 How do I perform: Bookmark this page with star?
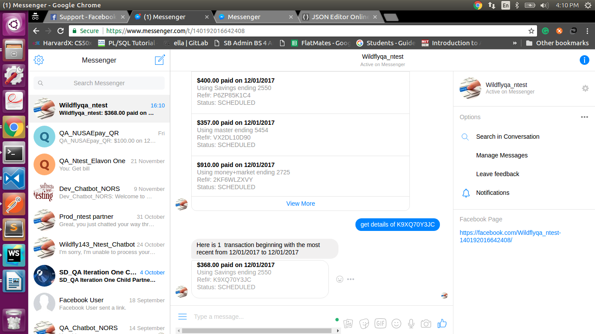(x=531, y=31)
